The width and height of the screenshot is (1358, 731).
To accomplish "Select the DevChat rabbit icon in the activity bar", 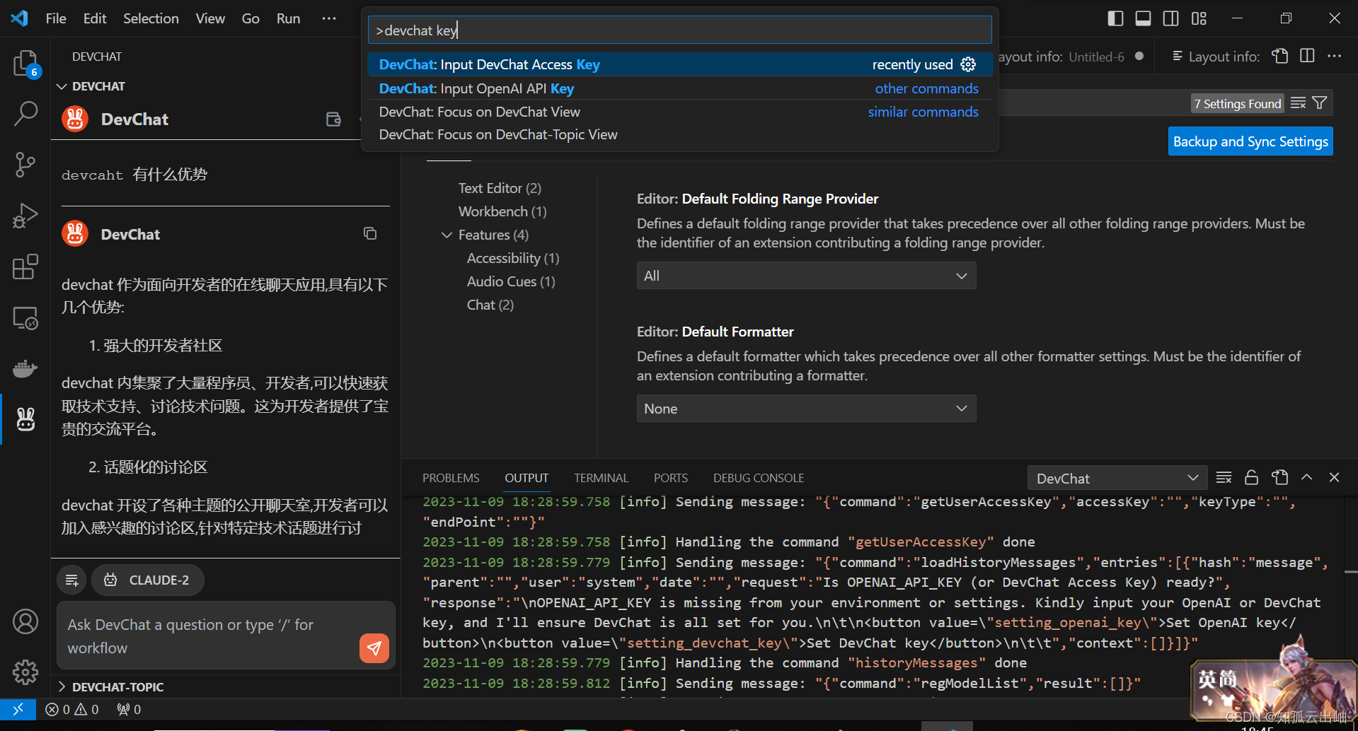I will tap(25, 419).
